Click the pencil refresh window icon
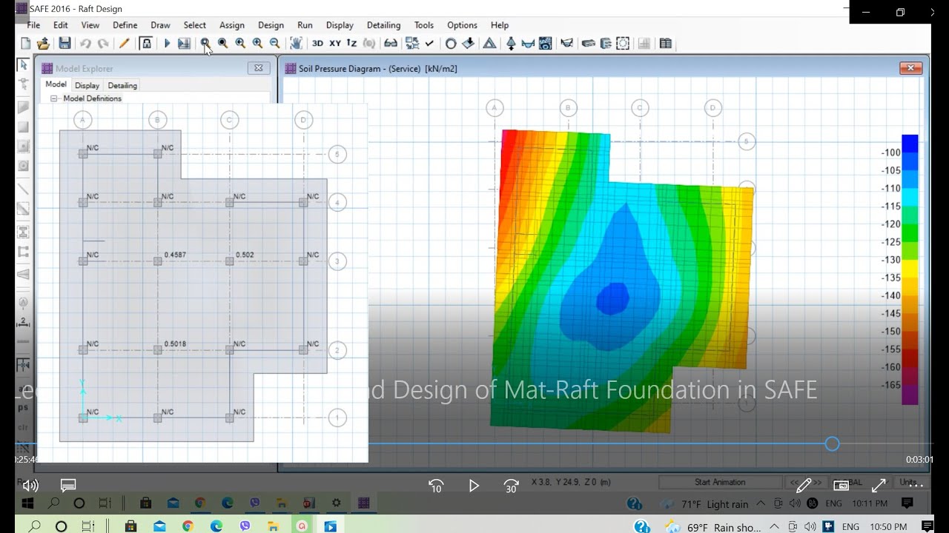The width and height of the screenshot is (949, 533). coord(125,44)
